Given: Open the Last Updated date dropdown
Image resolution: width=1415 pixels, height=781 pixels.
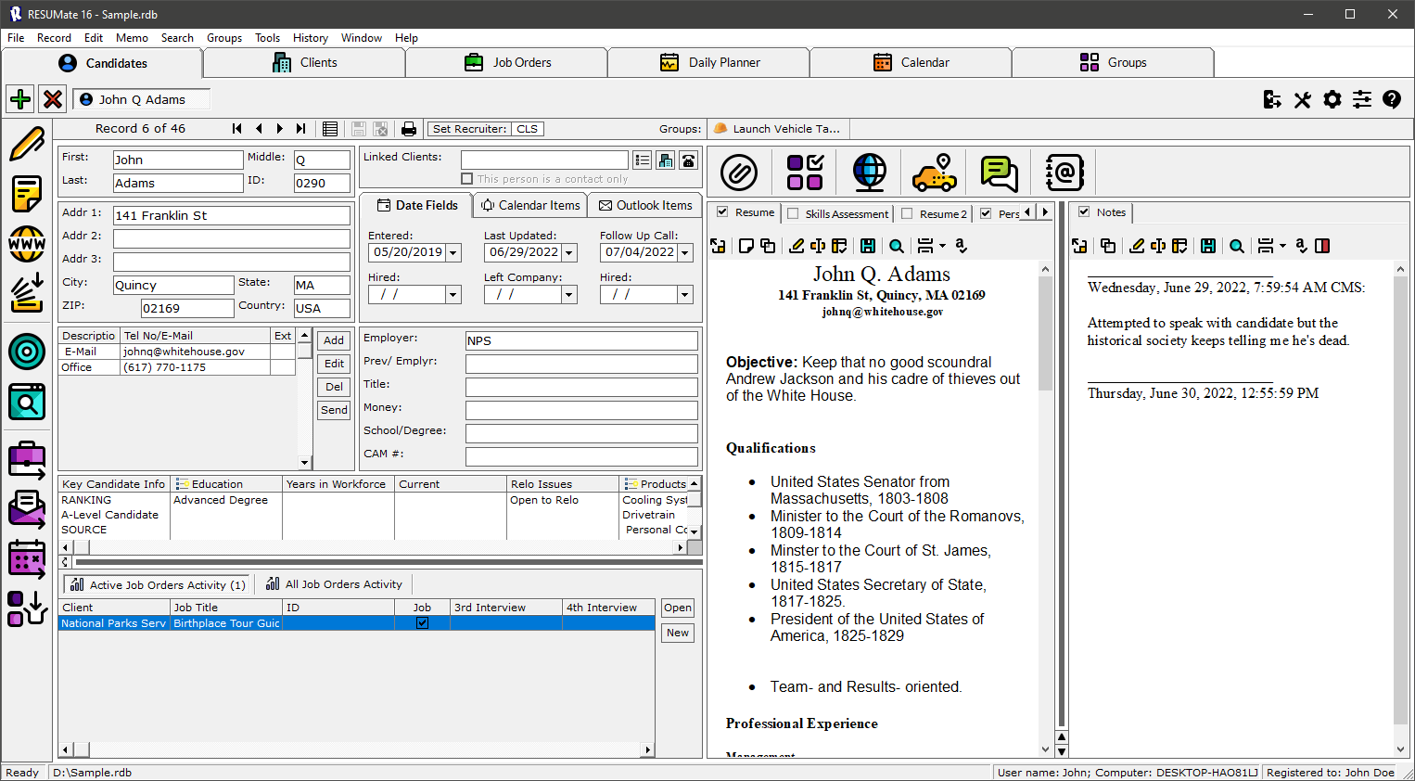Looking at the screenshot, I should [569, 252].
